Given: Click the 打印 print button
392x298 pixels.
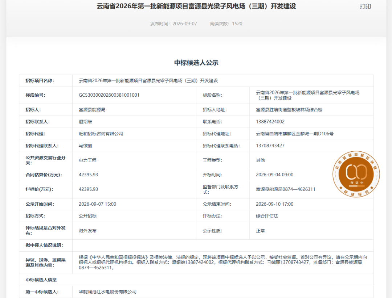Looking at the screenshot, I should 365,7.
